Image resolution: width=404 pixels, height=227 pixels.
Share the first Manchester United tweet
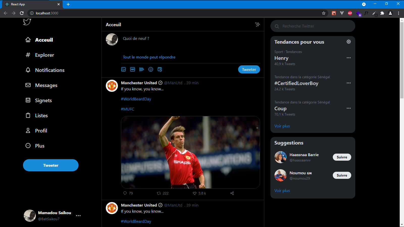[x=232, y=193]
